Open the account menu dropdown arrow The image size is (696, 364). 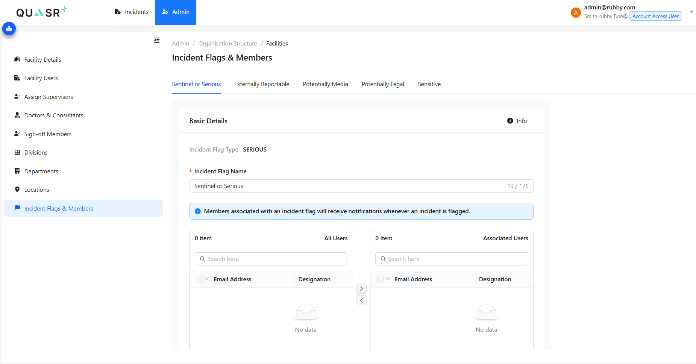(691, 12)
